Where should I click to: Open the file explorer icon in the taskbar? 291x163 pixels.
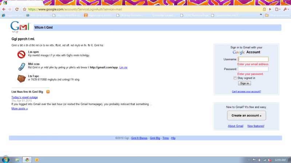pos(17,160)
